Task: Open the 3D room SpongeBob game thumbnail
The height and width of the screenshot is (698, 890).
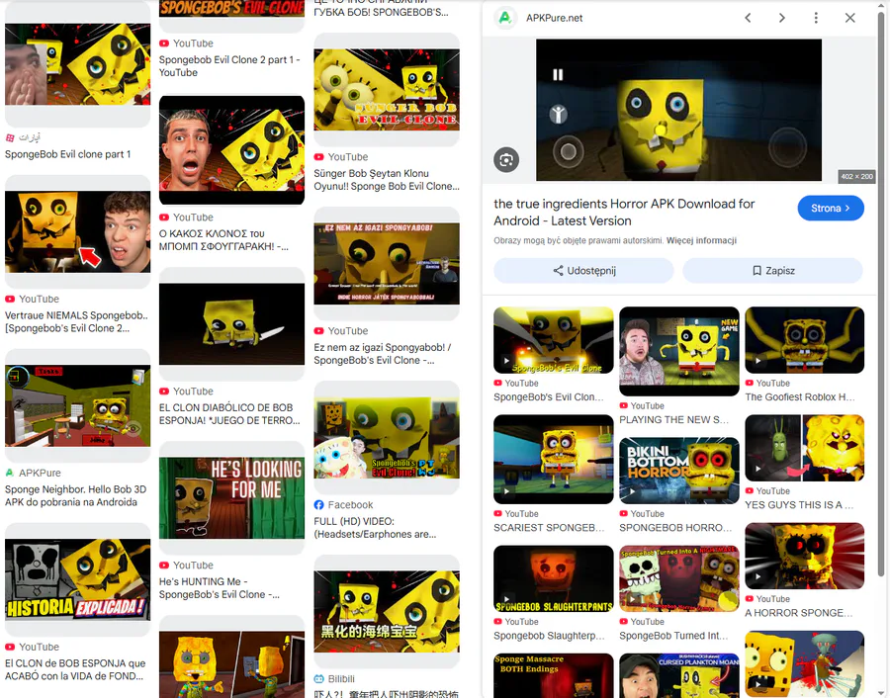Action: click(x=78, y=405)
